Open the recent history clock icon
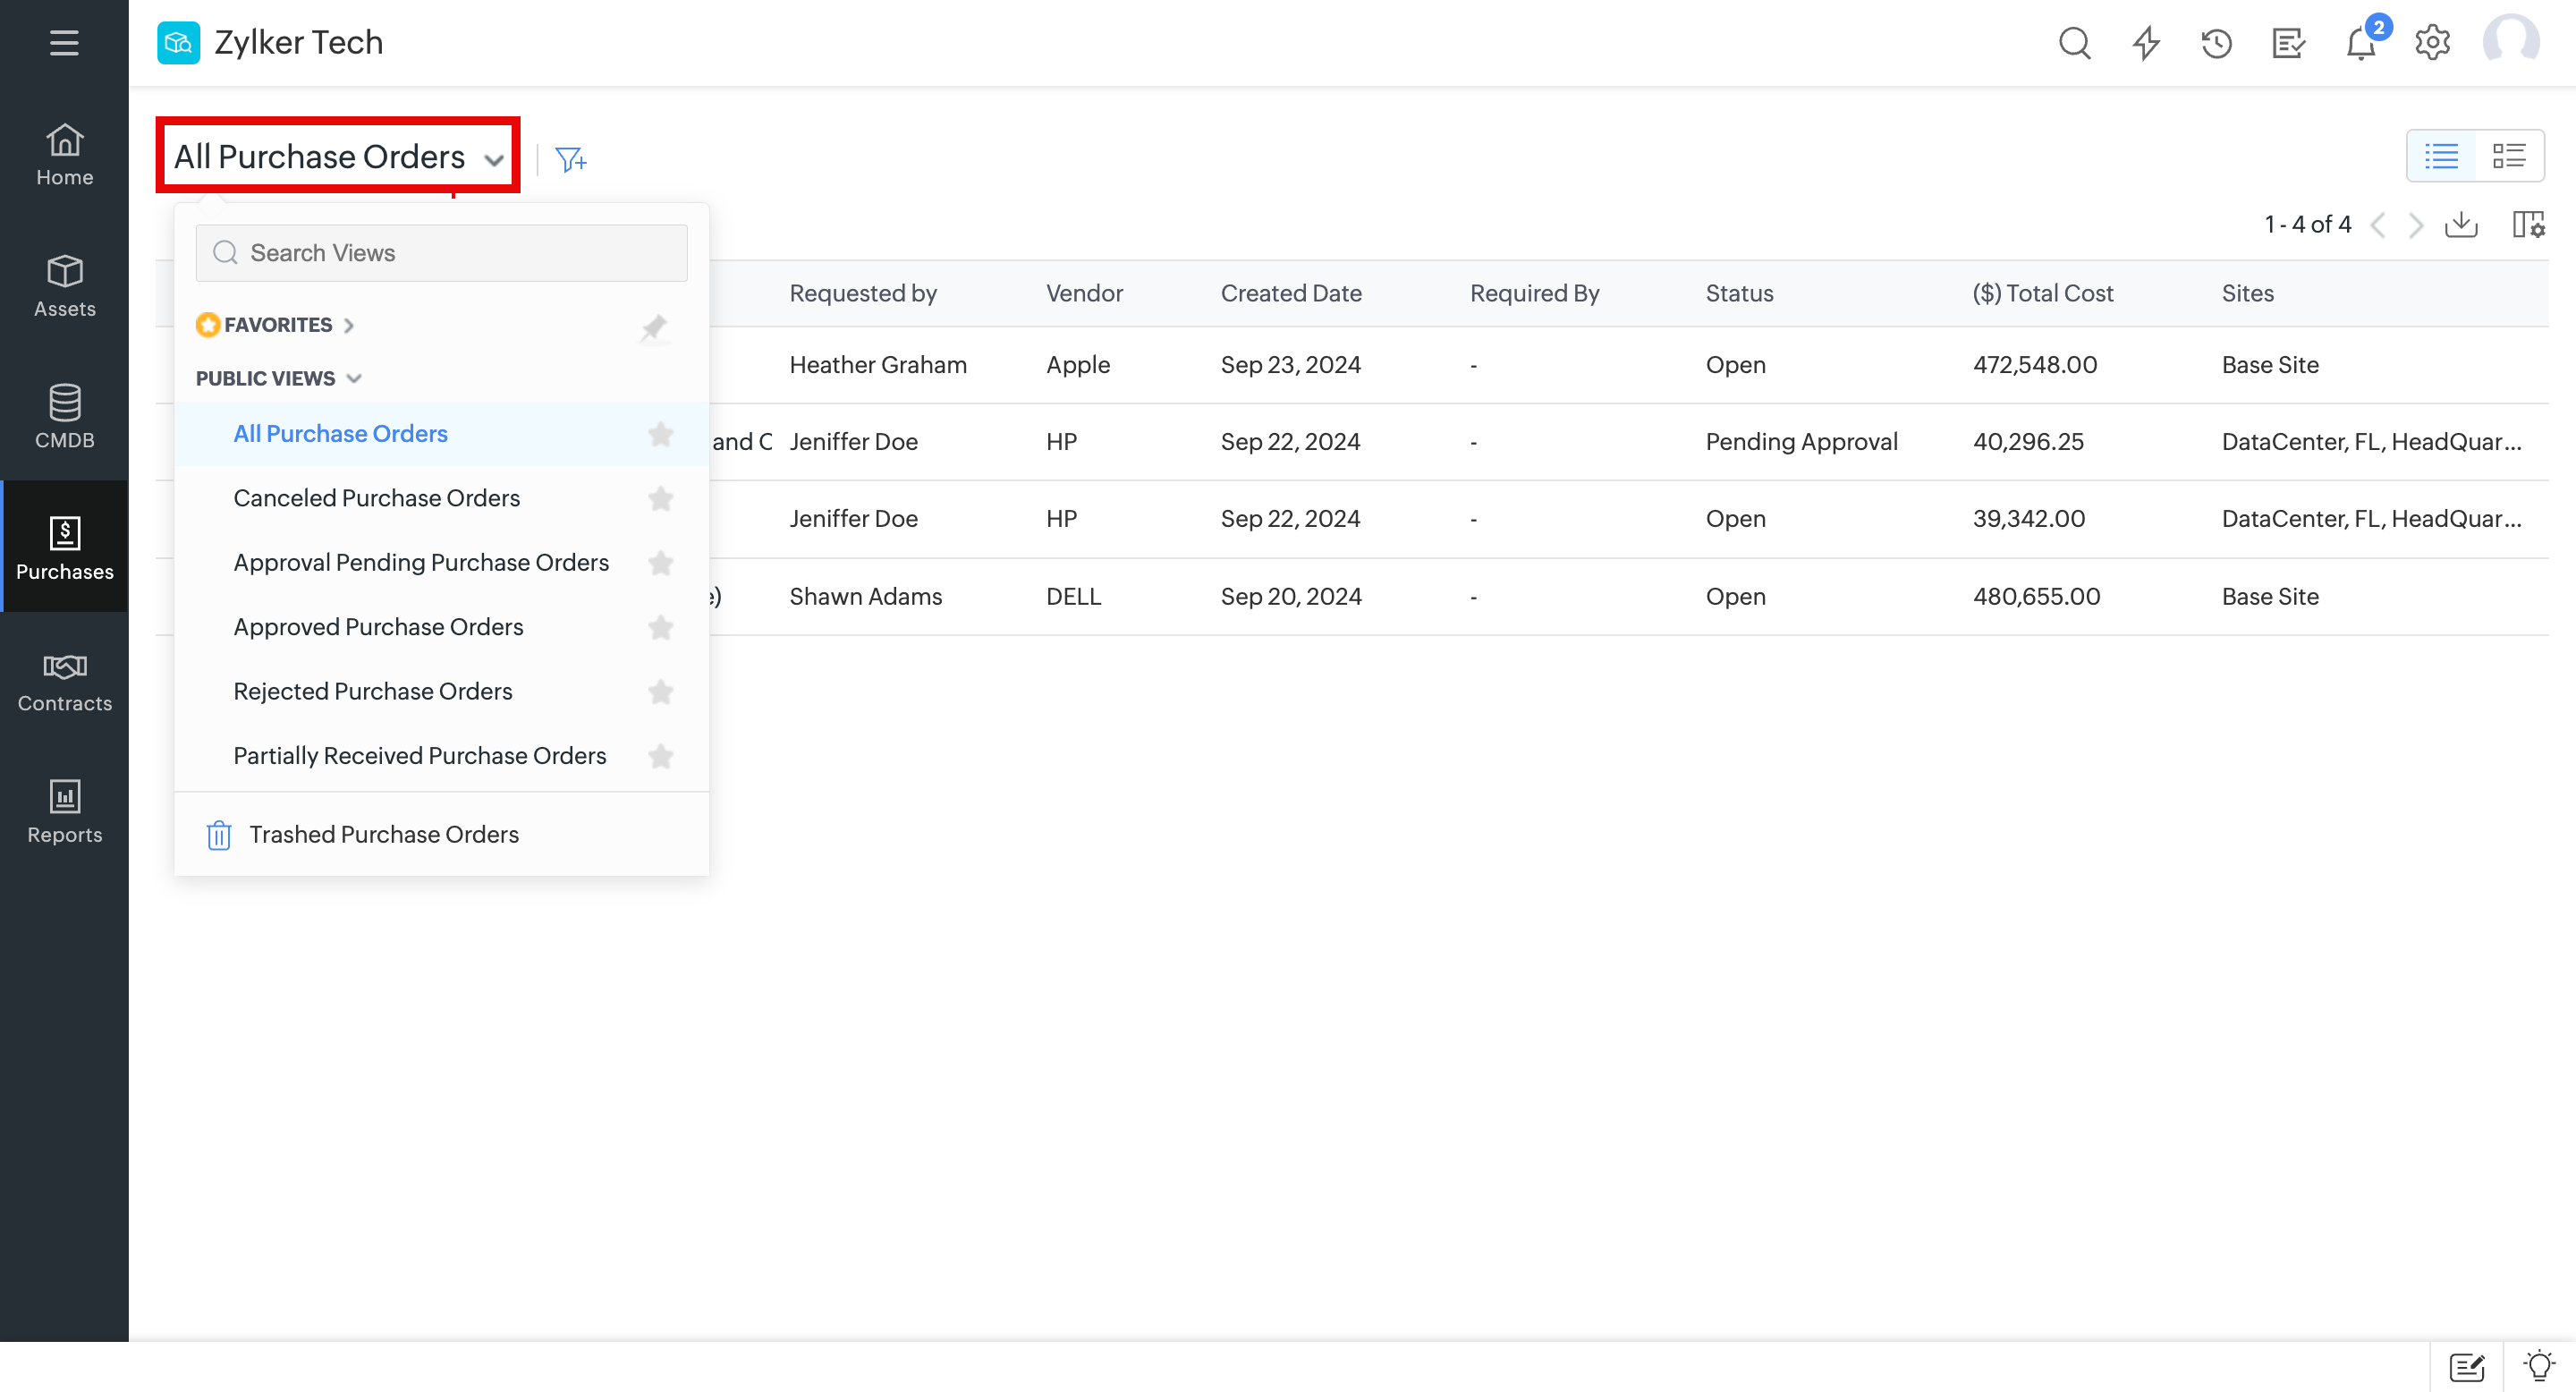The image size is (2576, 1392). [2216, 43]
